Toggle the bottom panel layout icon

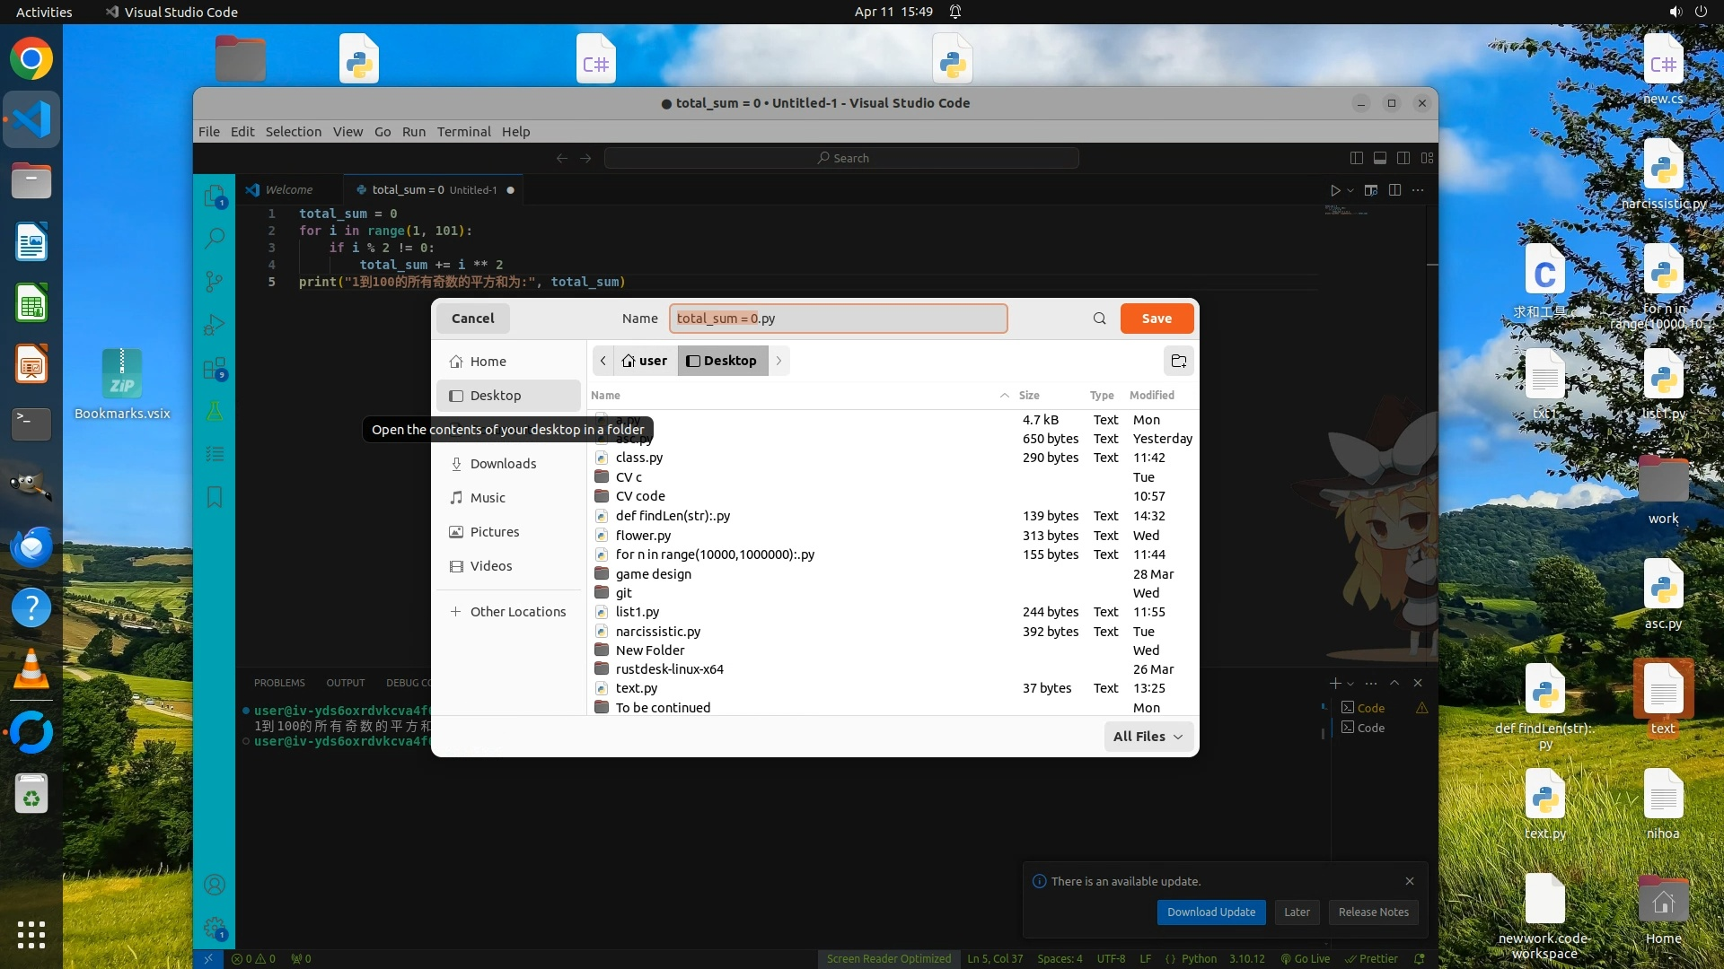coord(1380,158)
